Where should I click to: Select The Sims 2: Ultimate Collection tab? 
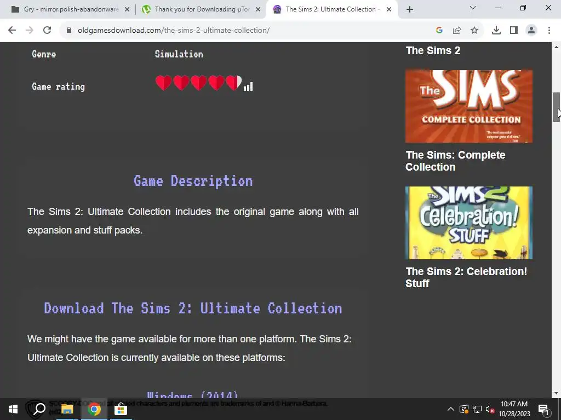(x=332, y=10)
